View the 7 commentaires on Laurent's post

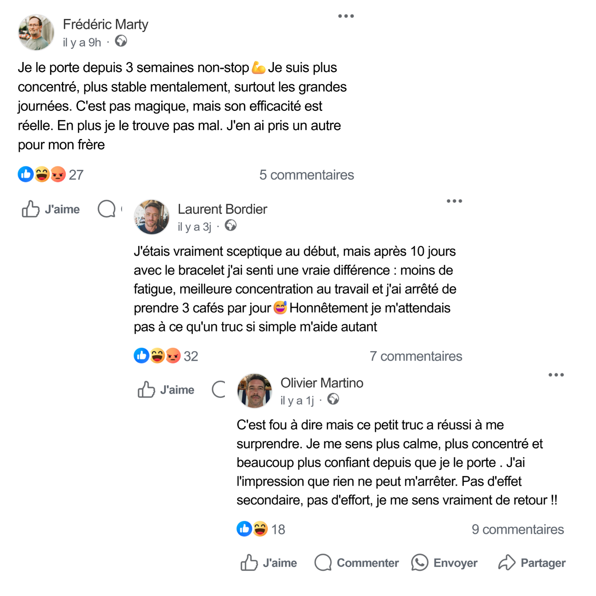pos(416,356)
